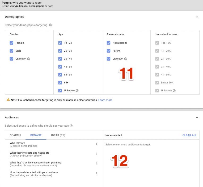The width and height of the screenshot is (203, 187).
Task: Click help icon beside demographic targeting text
Action: click(51, 25)
